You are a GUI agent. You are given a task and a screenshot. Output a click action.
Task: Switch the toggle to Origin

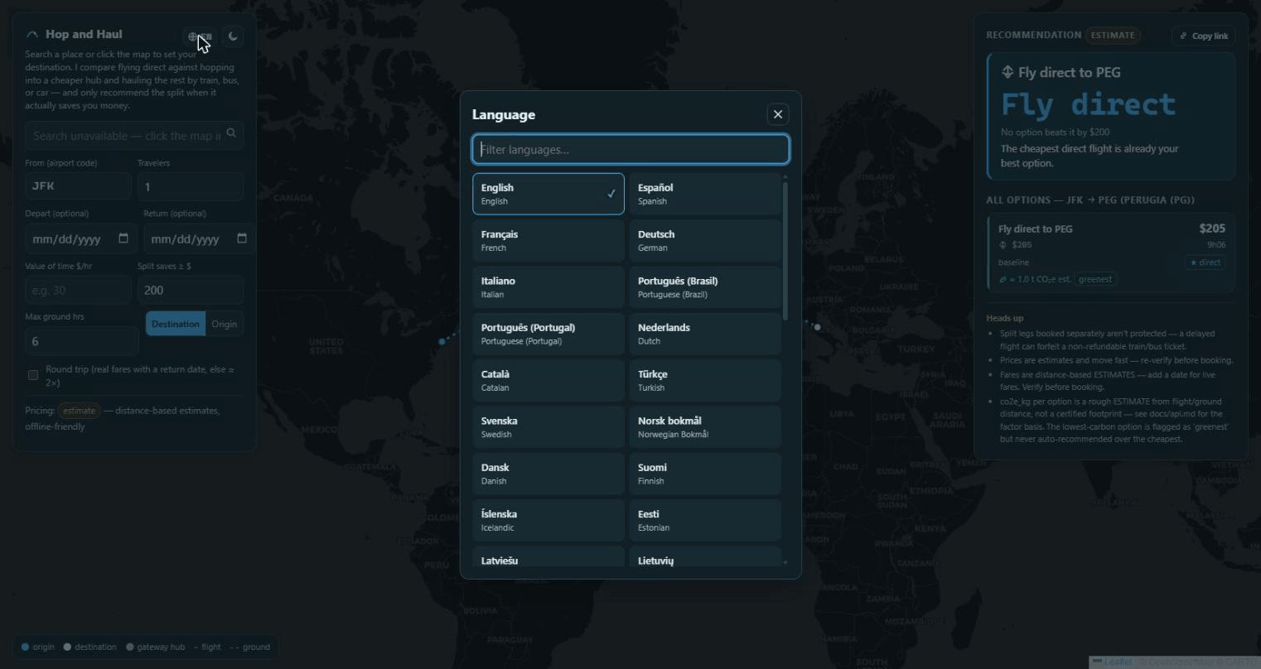(x=225, y=324)
